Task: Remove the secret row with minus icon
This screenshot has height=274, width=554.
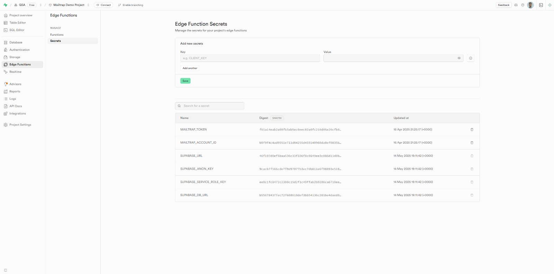Action: click(x=471, y=58)
